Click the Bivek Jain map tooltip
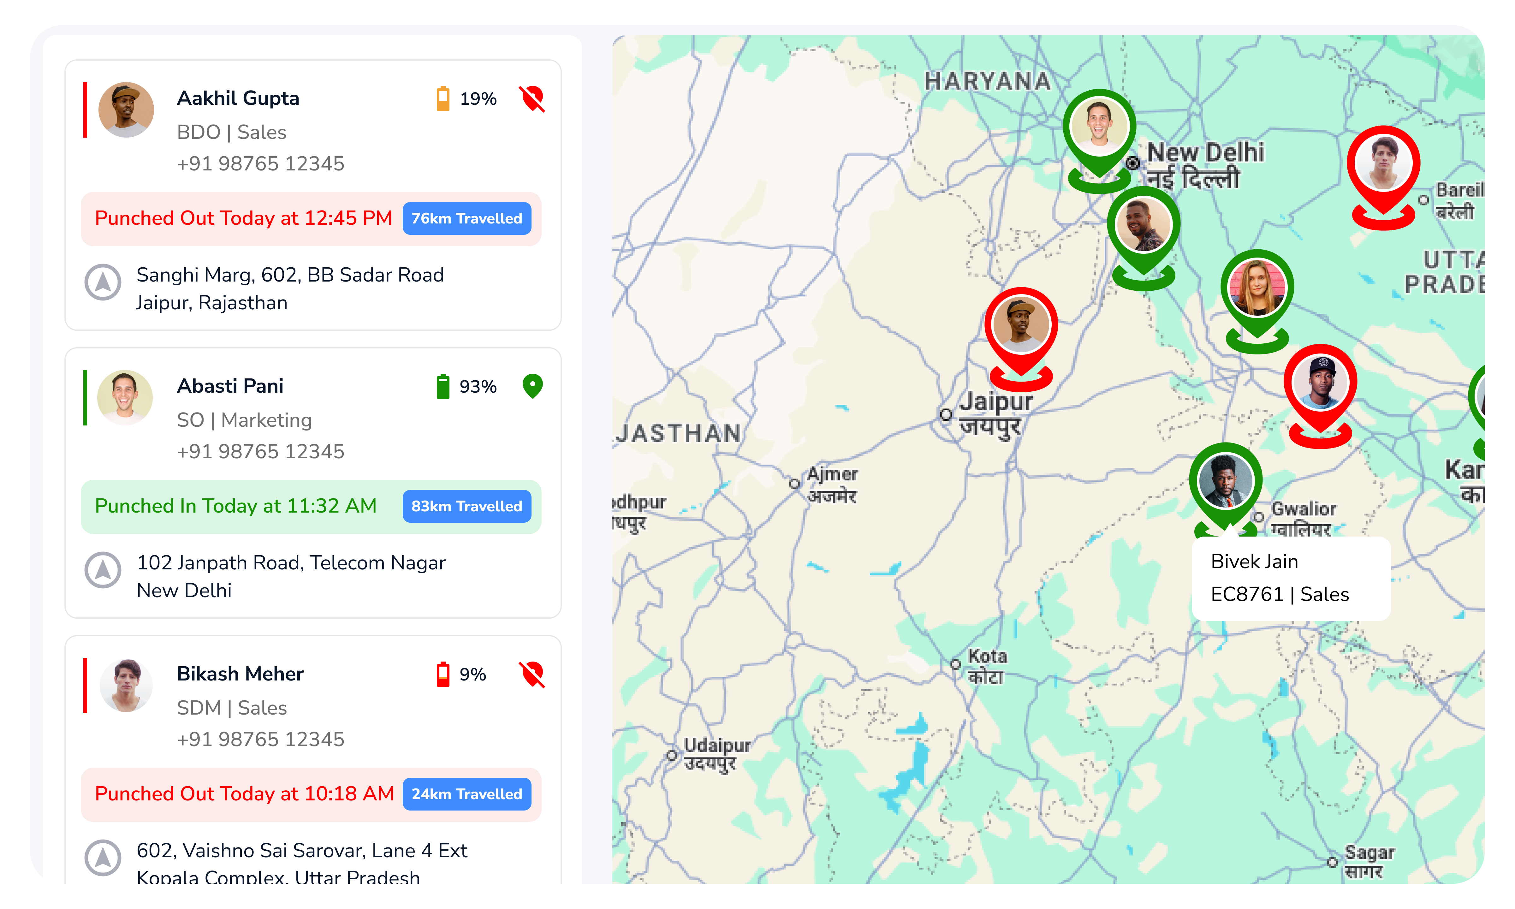 pyautogui.click(x=1291, y=578)
